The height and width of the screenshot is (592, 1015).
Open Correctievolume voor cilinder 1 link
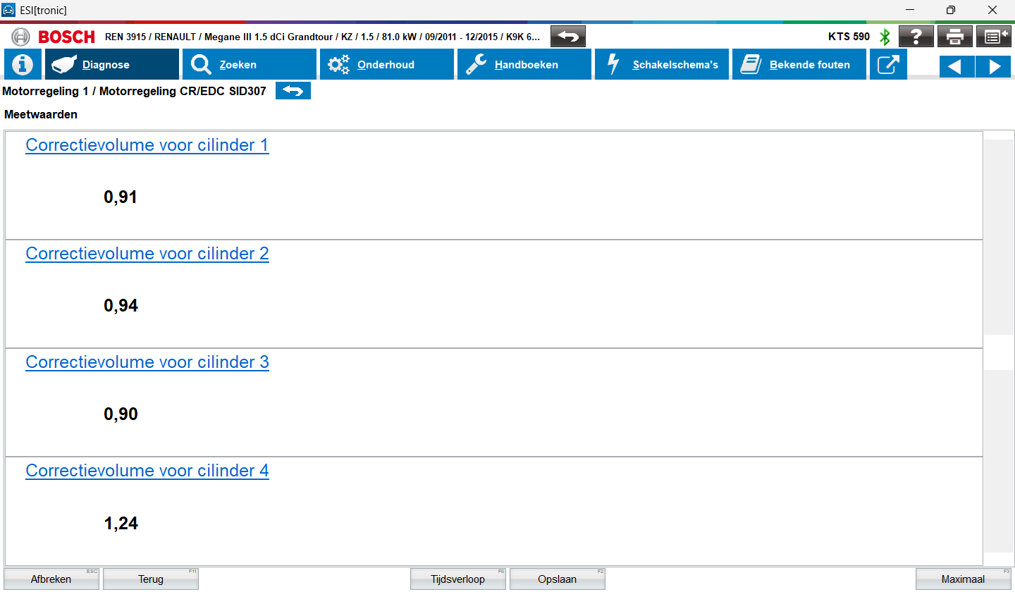tap(147, 145)
